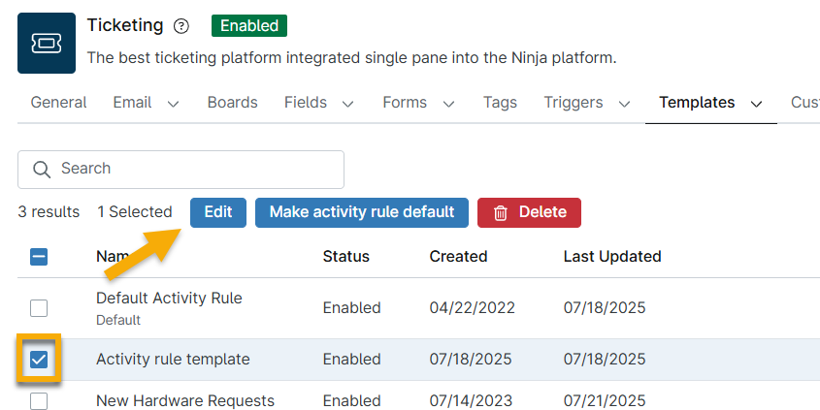Open the Templates tab dropdown chevron
Image resolution: width=820 pixels, height=410 pixels.
click(x=757, y=104)
